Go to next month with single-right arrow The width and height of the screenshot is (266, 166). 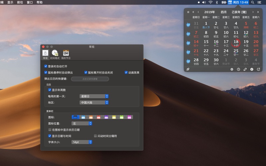(x=253, y=12)
